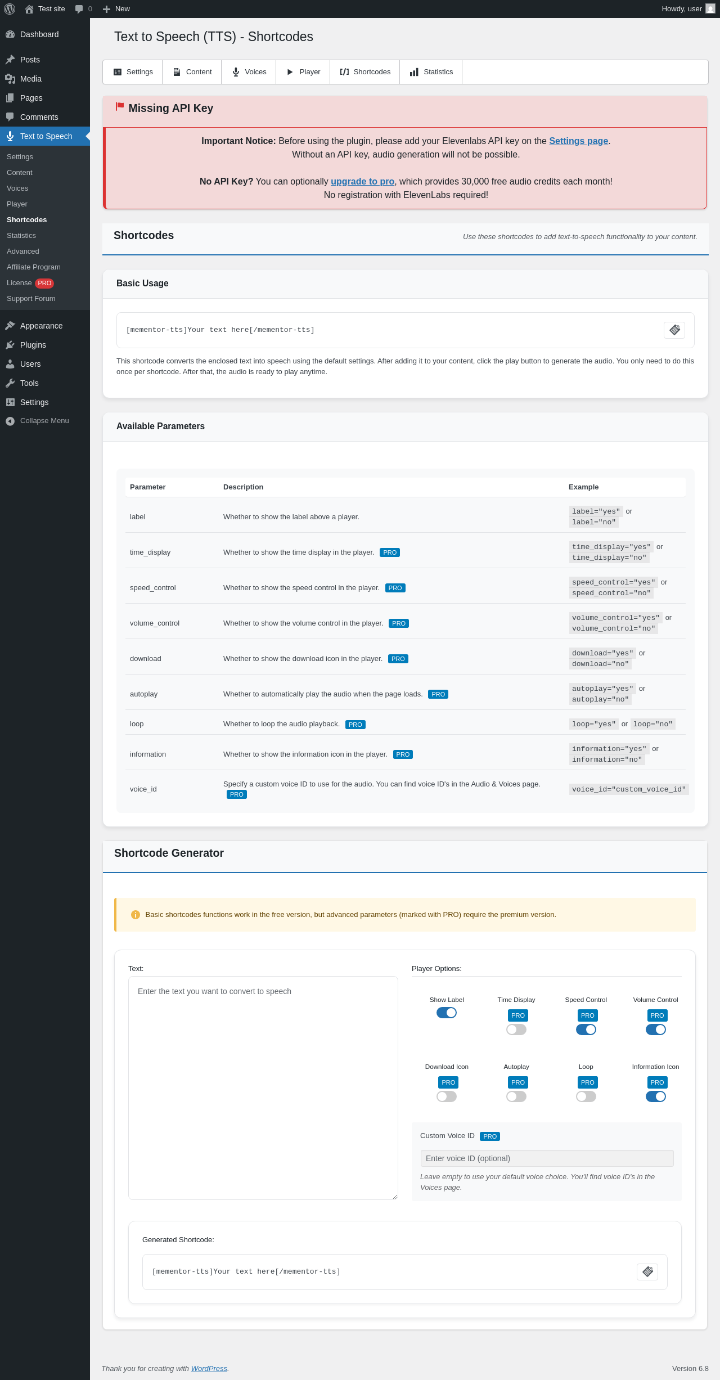
Task: Click the Posts pin icon
Action: tap(10, 60)
